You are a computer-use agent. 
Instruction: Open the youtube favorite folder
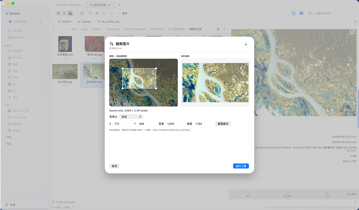point(84,22)
